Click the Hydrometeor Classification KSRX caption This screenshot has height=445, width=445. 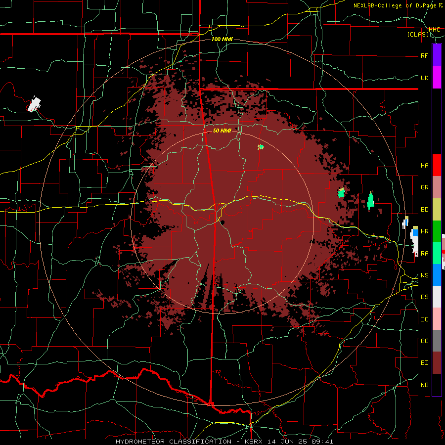pyautogui.click(x=224, y=442)
